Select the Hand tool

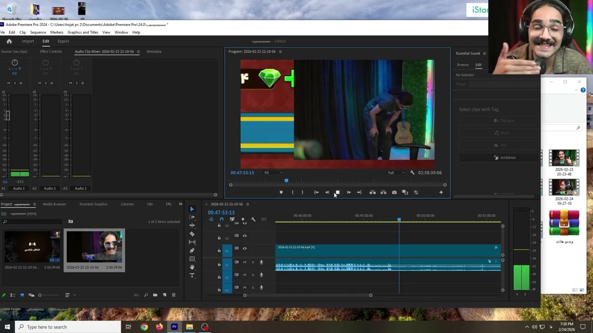(192, 267)
